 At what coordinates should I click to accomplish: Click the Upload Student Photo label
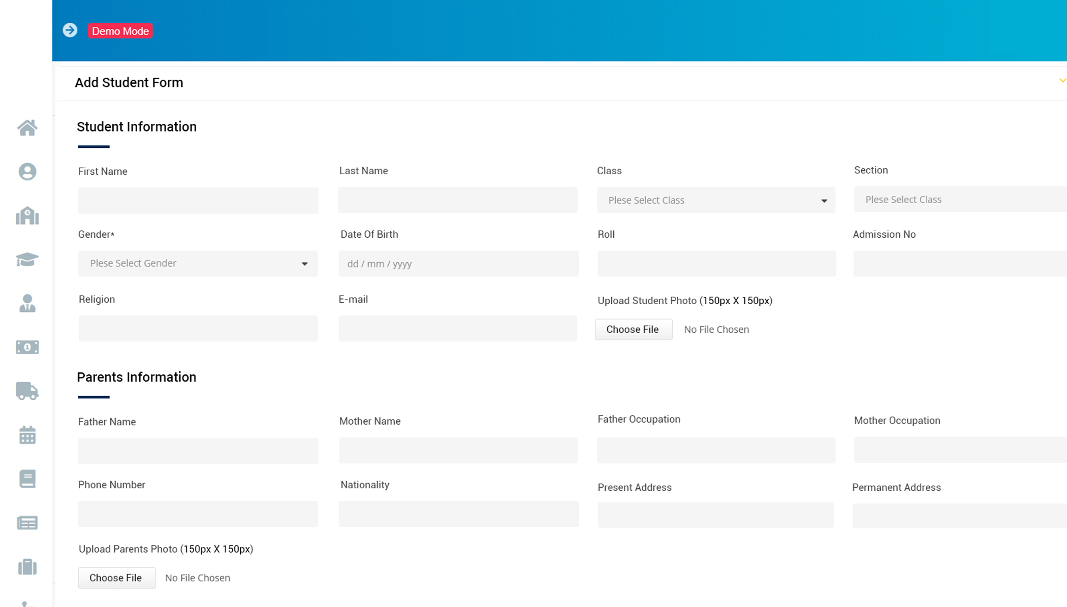(685, 301)
